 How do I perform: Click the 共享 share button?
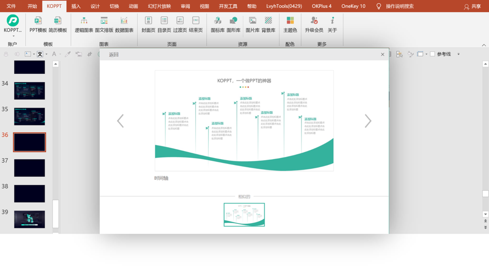click(472, 6)
